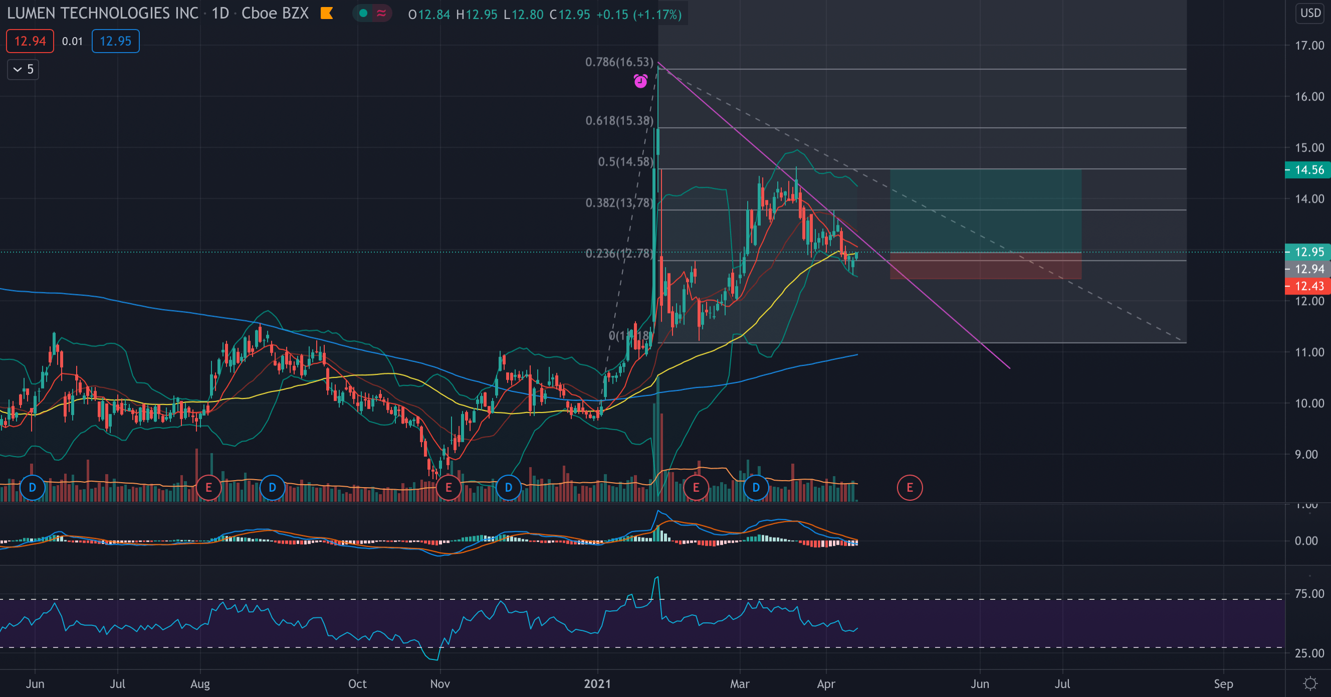Click the earnings E marker in early August
1331x697 pixels.
coord(209,487)
